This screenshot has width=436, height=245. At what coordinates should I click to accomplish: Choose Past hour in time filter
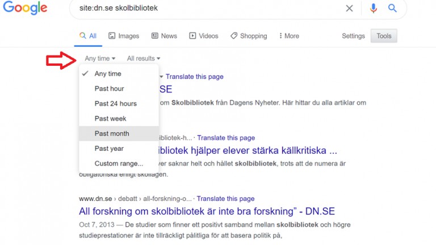click(x=119, y=88)
